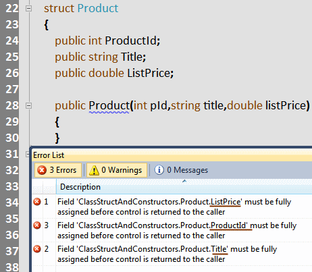The height and width of the screenshot is (272, 312).
Task: Place cursor on ProductId field declaration
Action: click(x=130, y=41)
